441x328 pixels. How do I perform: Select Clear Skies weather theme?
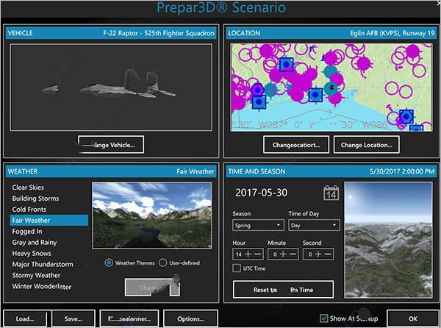click(49, 188)
